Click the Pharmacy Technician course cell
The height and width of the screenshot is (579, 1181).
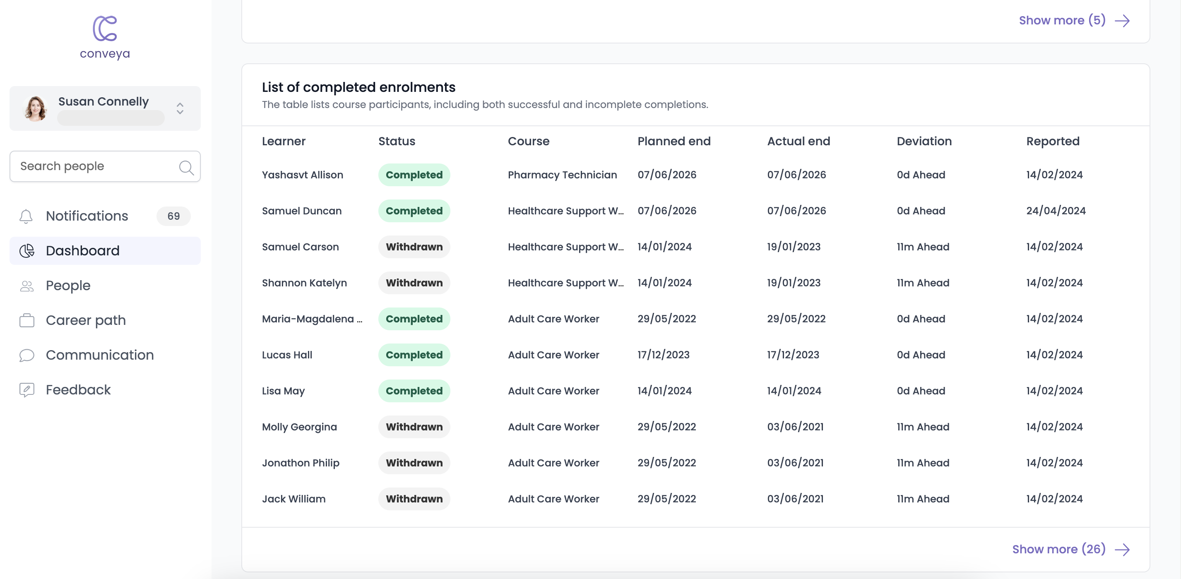click(563, 175)
